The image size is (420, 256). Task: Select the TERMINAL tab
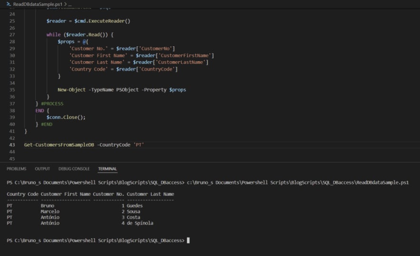(x=107, y=169)
